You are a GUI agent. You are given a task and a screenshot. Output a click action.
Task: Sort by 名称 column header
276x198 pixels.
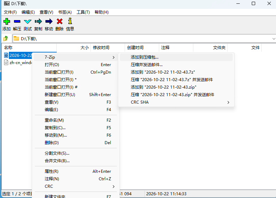coord(29,48)
